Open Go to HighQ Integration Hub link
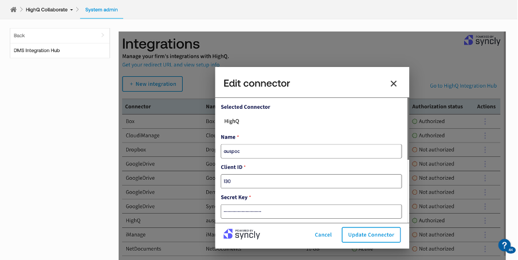The image size is (518, 260). 463,85
